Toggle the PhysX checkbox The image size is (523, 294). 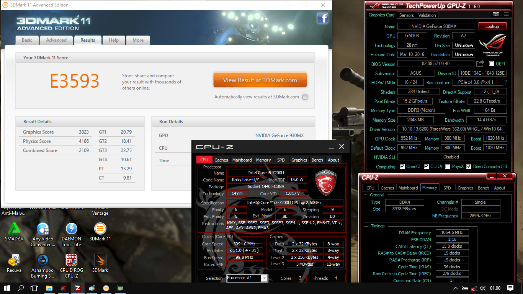448,167
